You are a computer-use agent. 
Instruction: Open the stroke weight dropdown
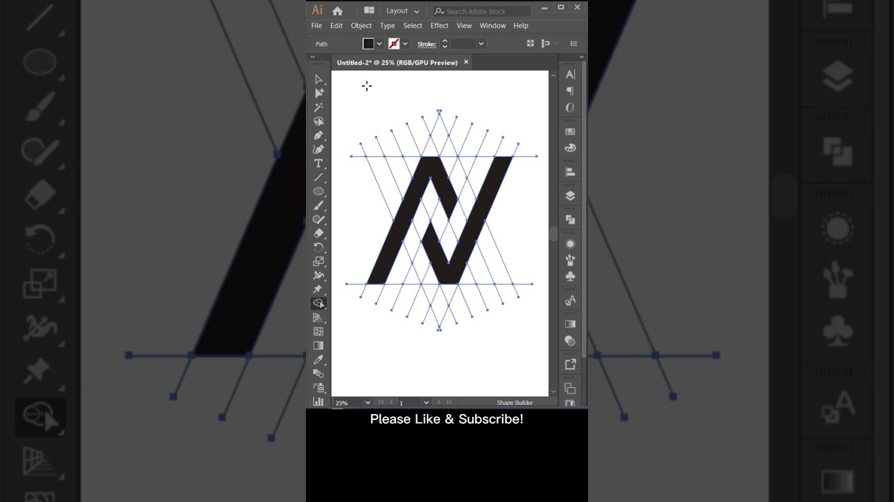coord(481,44)
